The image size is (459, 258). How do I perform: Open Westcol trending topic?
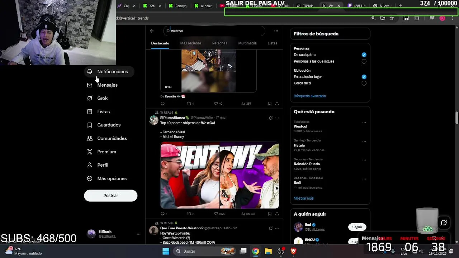click(x=301, y=126)
